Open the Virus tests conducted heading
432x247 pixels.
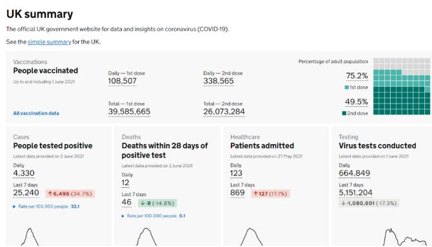(x=377, y=145)
